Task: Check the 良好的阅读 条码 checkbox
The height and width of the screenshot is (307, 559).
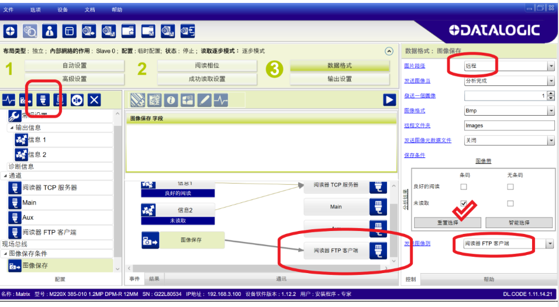Action: (464, 187)
